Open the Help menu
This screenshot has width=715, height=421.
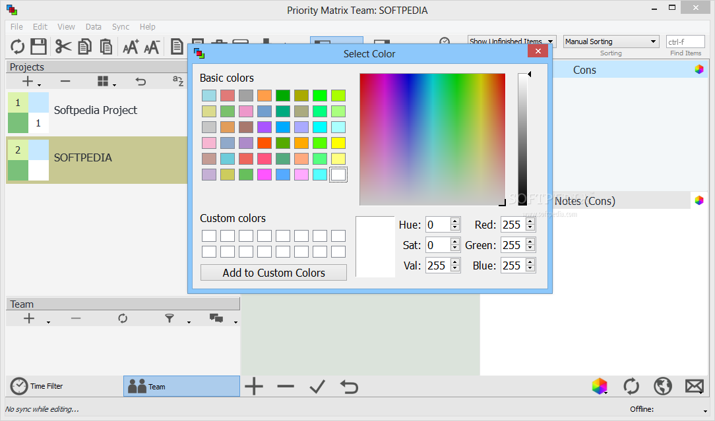[147, 27]
